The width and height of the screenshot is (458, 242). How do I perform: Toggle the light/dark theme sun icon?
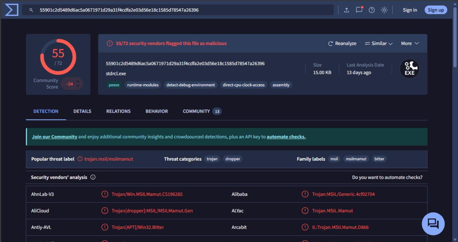[384, 10]
